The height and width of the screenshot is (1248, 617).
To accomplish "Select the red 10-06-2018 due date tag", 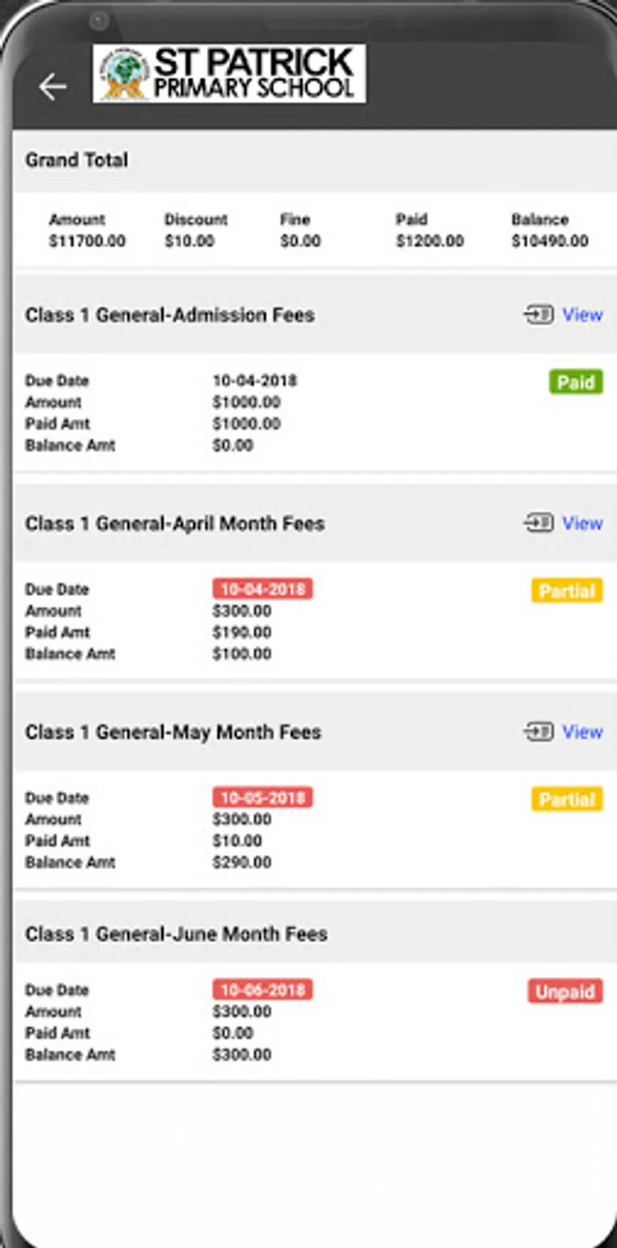I will [263, 990].
